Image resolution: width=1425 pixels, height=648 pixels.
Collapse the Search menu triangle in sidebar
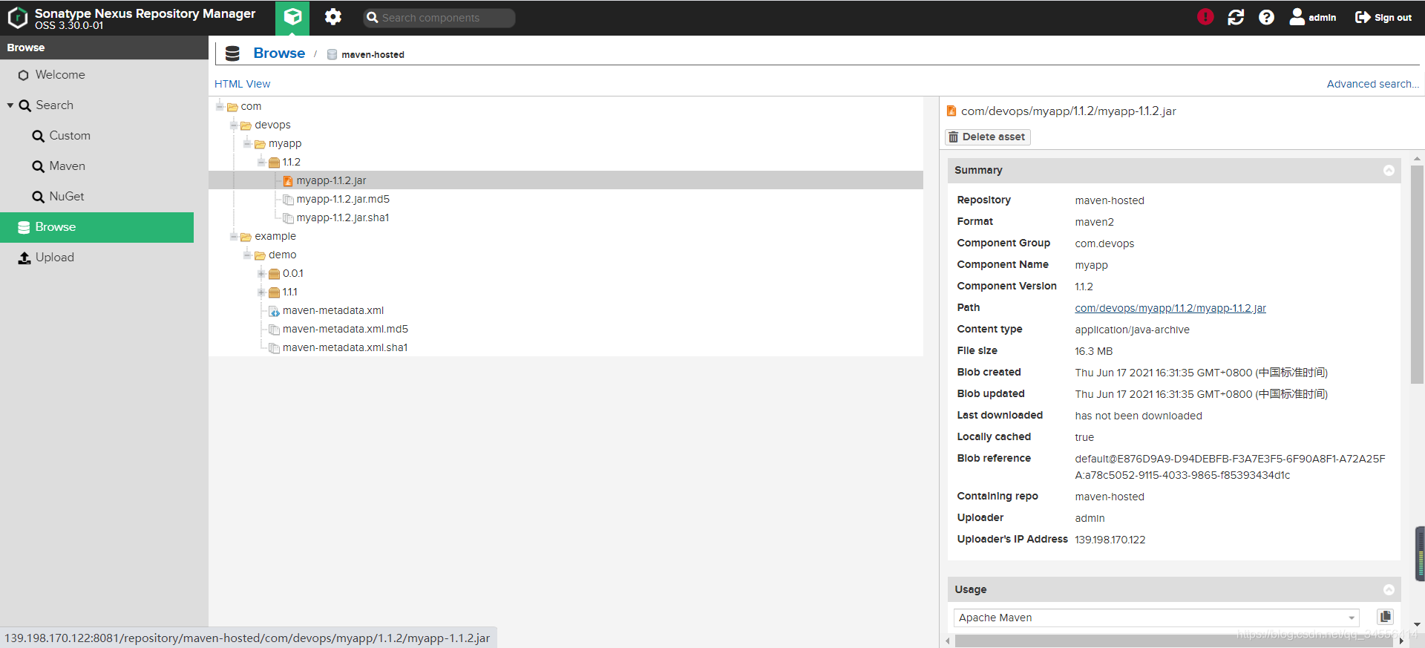point(10,105)
